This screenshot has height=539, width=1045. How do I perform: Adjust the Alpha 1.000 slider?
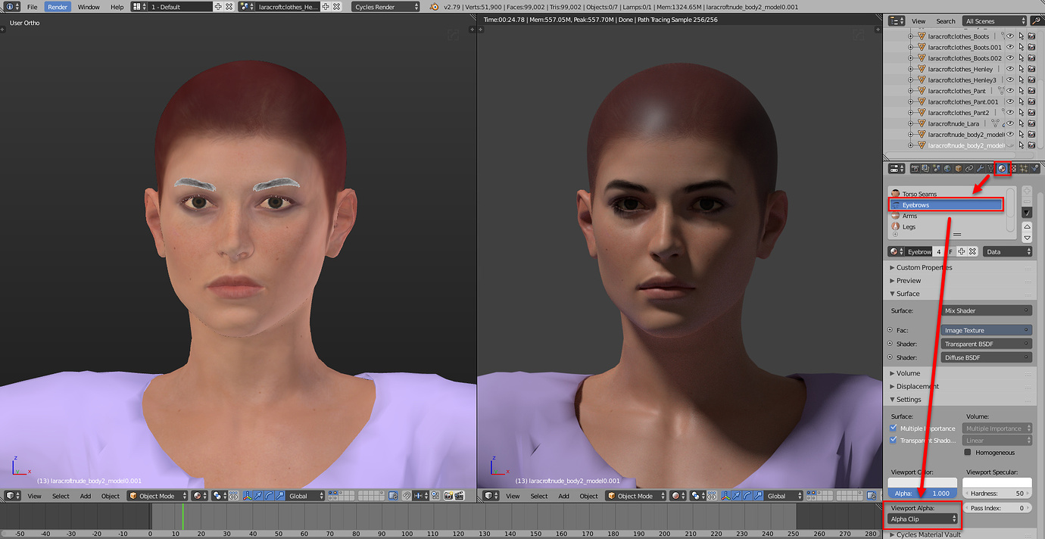923,493
